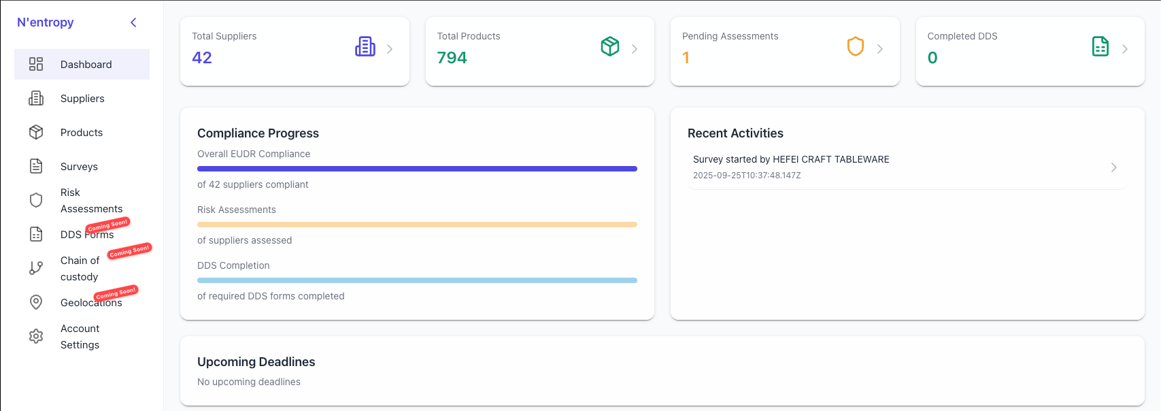1161x411 pixels.
Task: Click the Account Settings gear icon
Action: click(36, 336)
